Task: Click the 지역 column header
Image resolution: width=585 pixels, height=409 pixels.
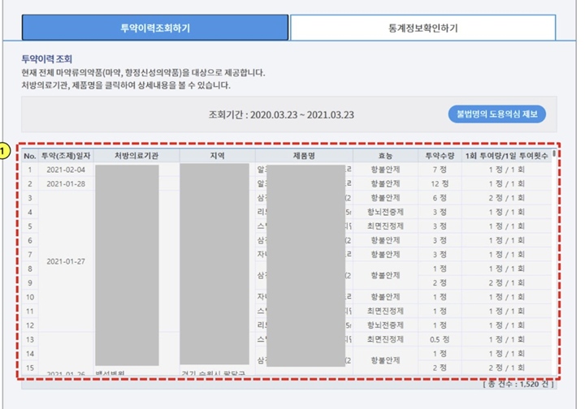Action: (x=217, y=156)
